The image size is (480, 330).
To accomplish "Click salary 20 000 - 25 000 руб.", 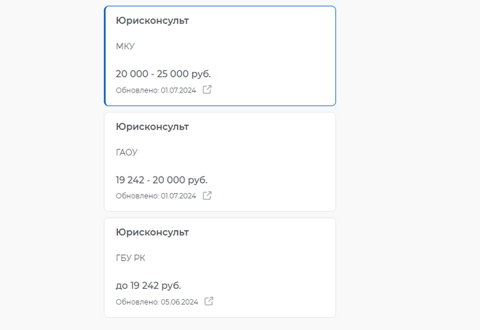I will click(163, 73).
